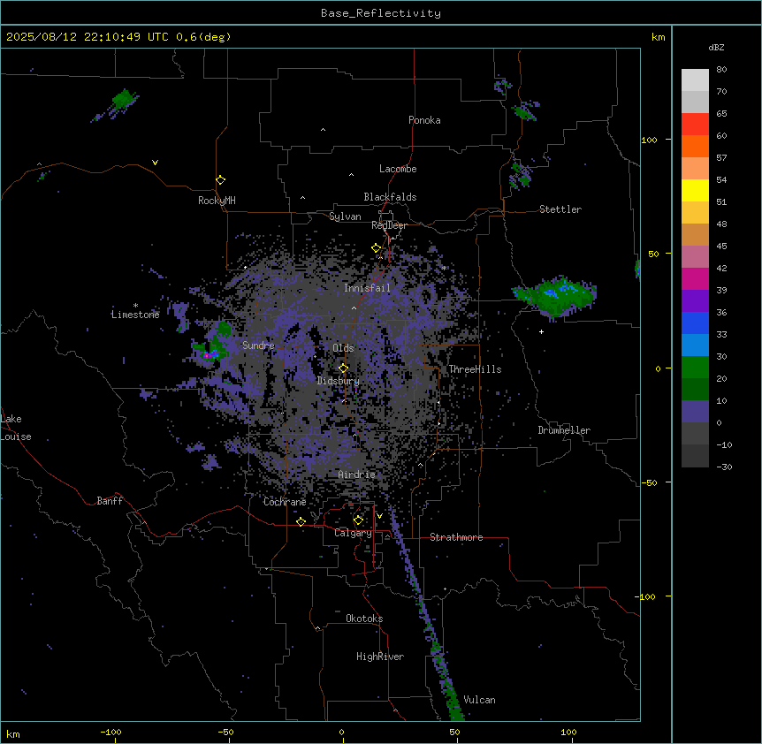Select the yellow diamond marker southeast of Cochrane
The height and width of the screenshot is (744, 762).
coord(301,521)
